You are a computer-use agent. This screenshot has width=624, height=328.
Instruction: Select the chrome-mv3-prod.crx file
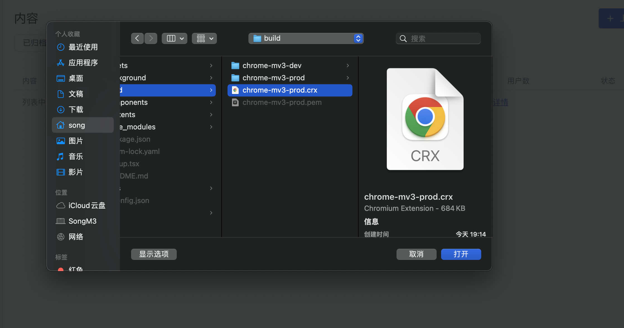tap(280, 90)
